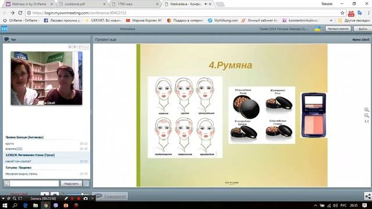
Task: Stop the screen recording
Action: (x=78, y=199)
